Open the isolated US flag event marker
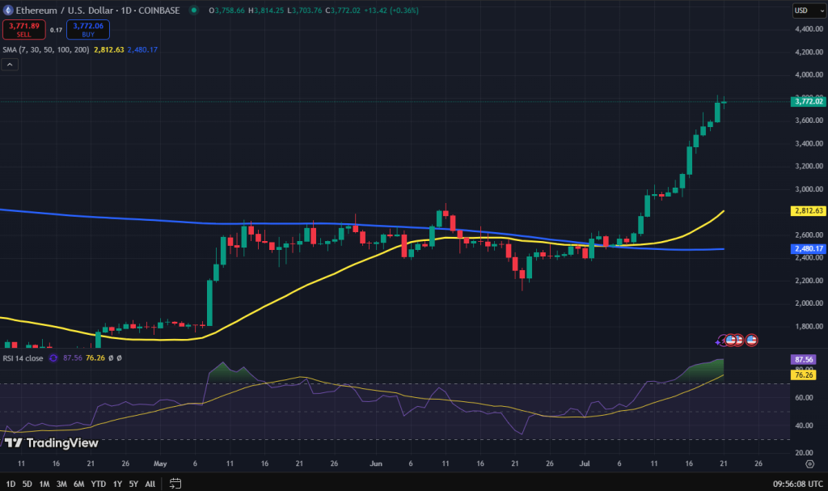 pyautogui.click(x=751, y=340)
